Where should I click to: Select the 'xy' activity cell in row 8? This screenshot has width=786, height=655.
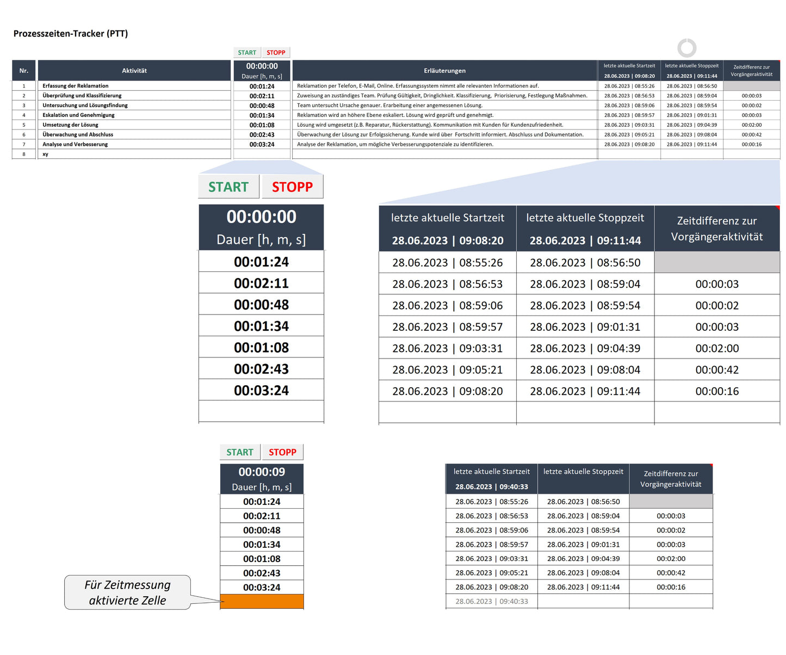coord(46,155)
